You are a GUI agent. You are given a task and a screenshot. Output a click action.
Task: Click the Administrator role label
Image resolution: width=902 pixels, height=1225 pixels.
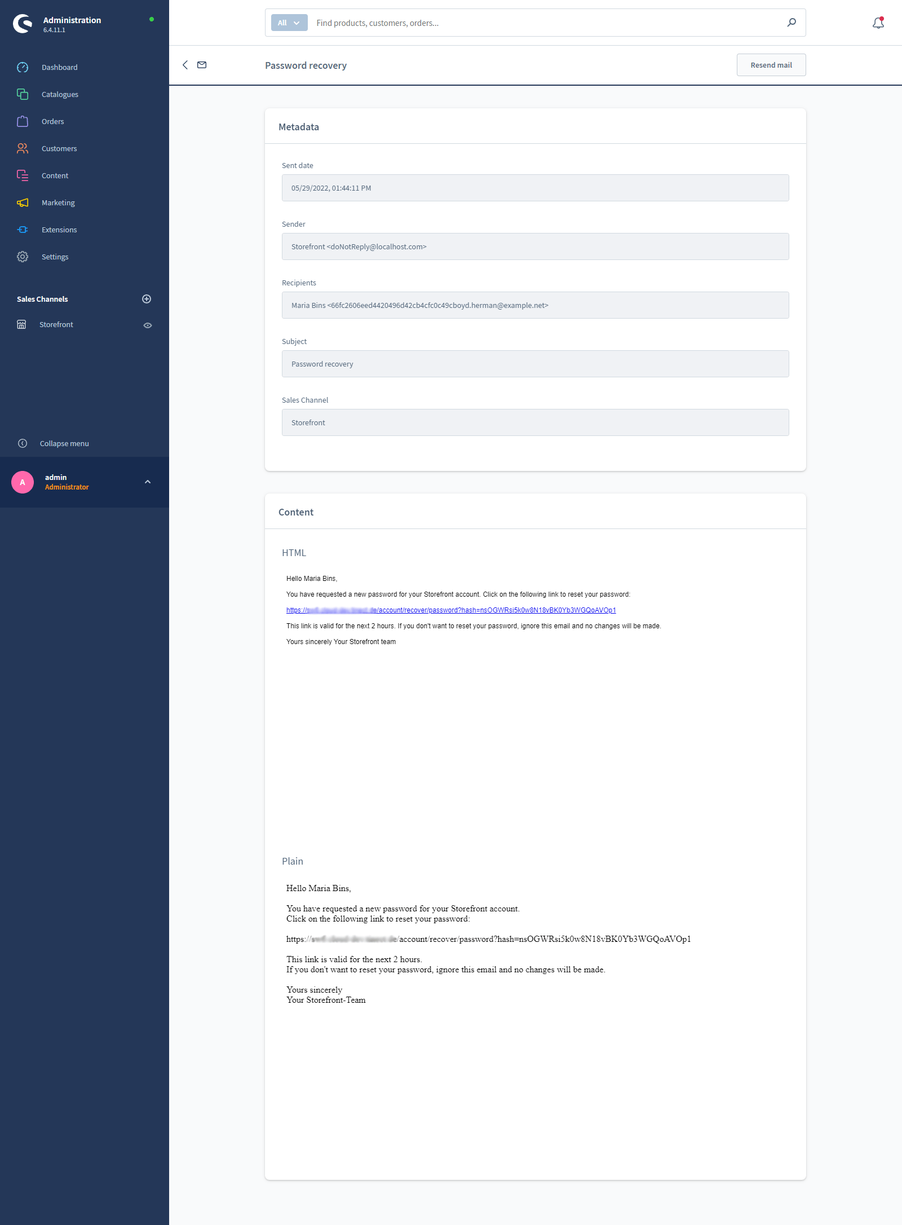(x=67, y=487)
